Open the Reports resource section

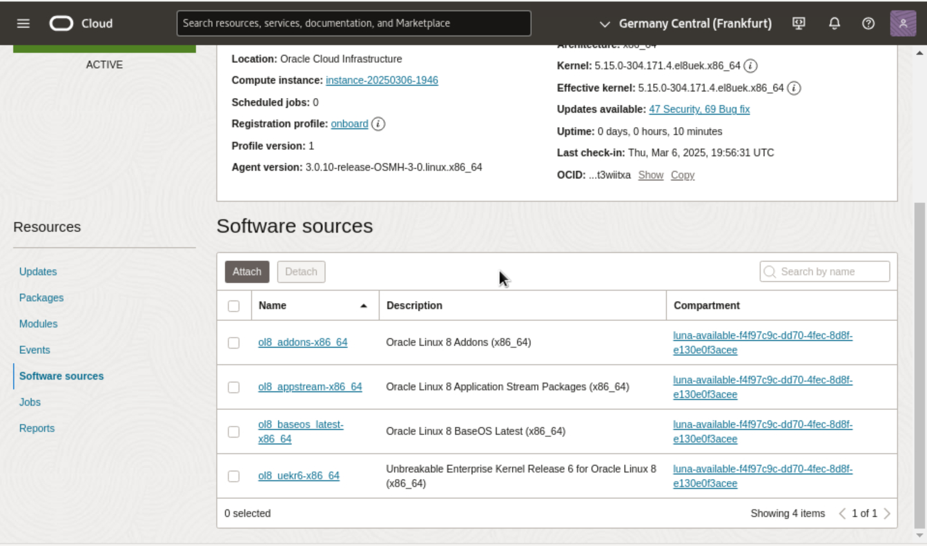(37, 429)
